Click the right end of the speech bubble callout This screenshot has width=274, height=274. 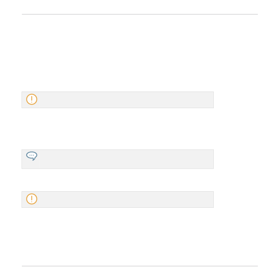pos(210,159)
